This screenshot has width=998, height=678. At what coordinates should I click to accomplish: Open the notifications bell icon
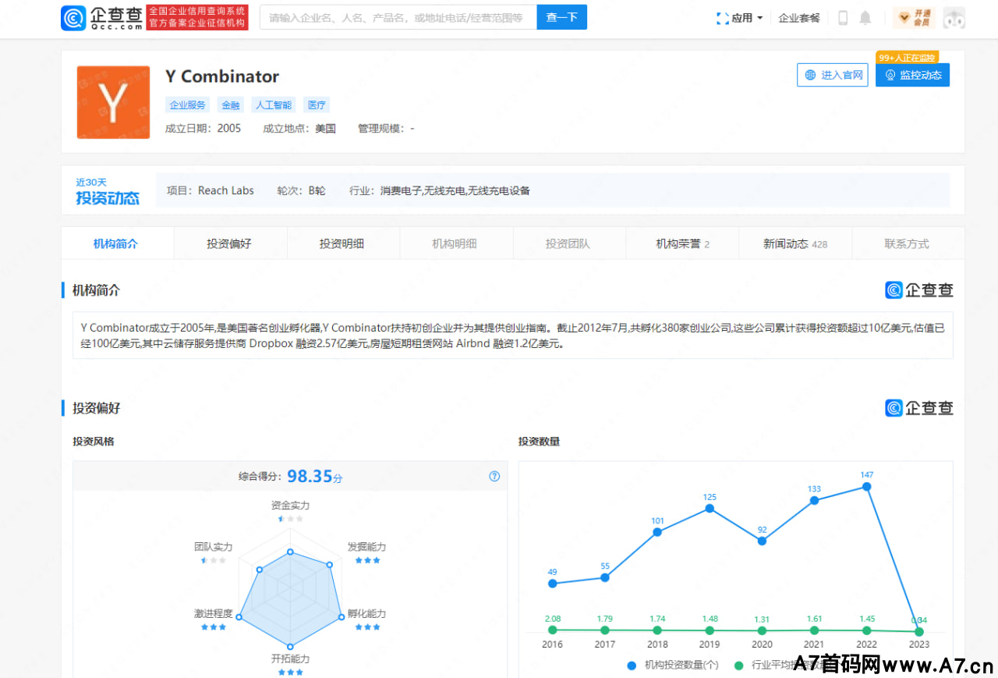[865, 18]
